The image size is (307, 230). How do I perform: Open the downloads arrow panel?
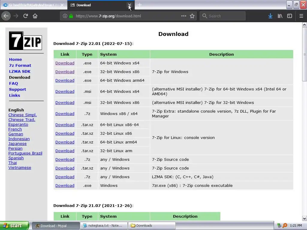click(270, 16)
